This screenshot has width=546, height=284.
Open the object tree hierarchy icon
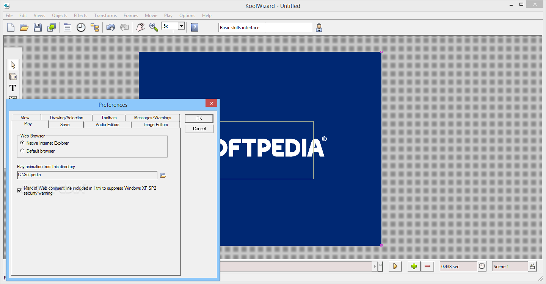tap(94, 27)
